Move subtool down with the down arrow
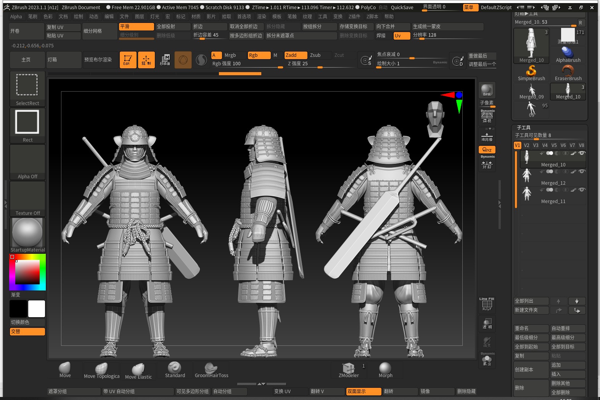This screenshot has height=400, width=600. coord(577,301)
